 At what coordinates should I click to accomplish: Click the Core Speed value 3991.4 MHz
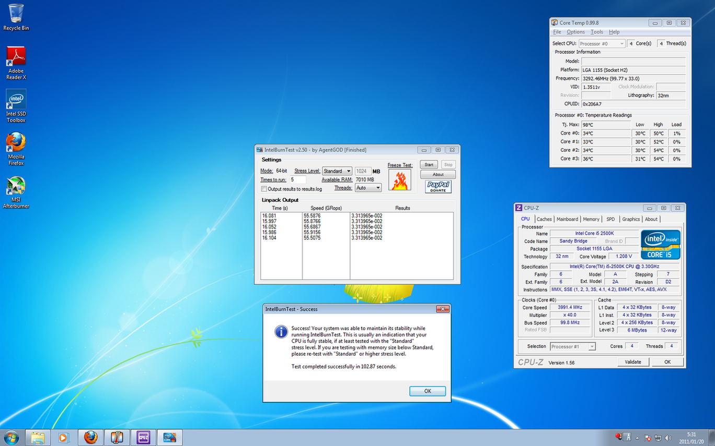pos(570,308)
